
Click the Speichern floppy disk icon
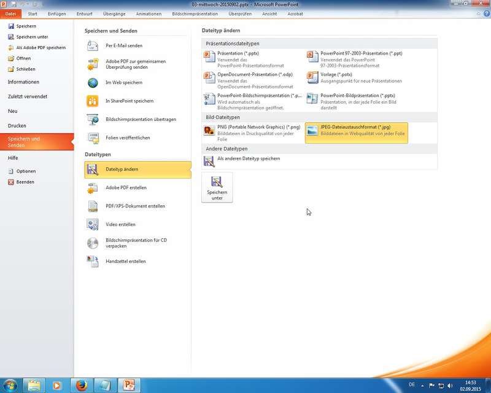(11, 26)
